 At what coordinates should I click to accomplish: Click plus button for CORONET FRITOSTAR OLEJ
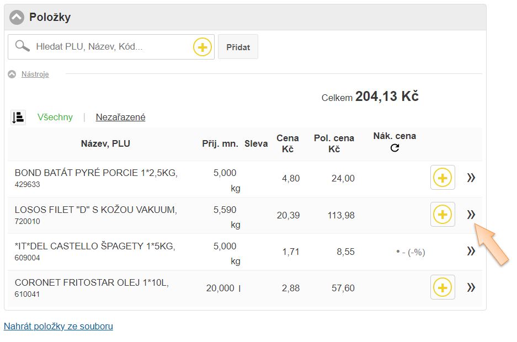click(x=443, y=287)
